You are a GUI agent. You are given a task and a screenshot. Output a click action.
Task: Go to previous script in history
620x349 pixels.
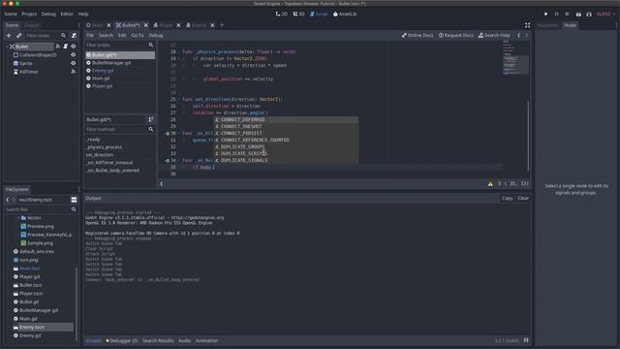click(519, 35)
